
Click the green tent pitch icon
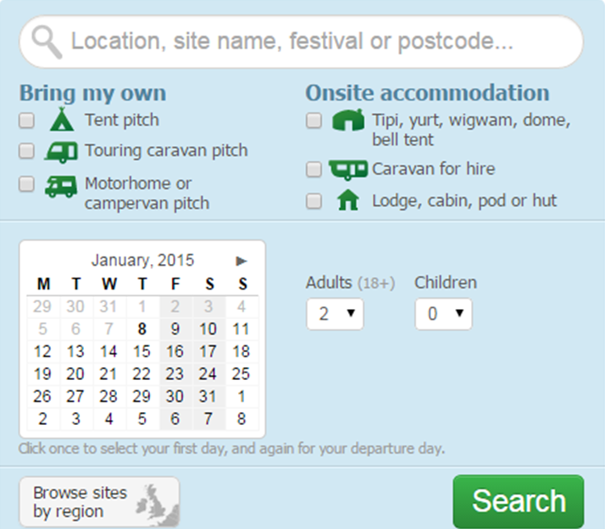click(61, 120)
